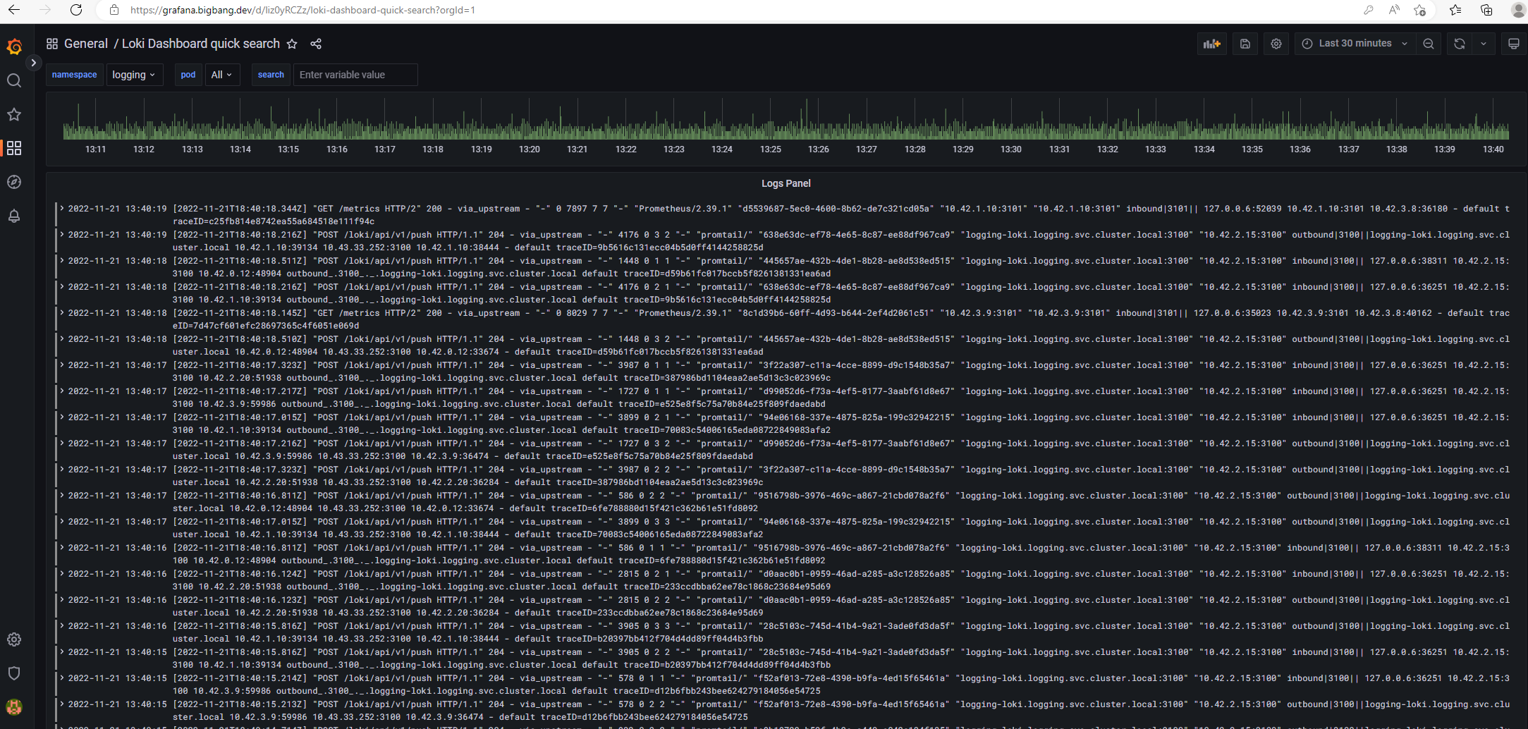Screen dimensions: 1528x729
Task: Open Alerting via the bell icon
Action: [x=14, y=216]
